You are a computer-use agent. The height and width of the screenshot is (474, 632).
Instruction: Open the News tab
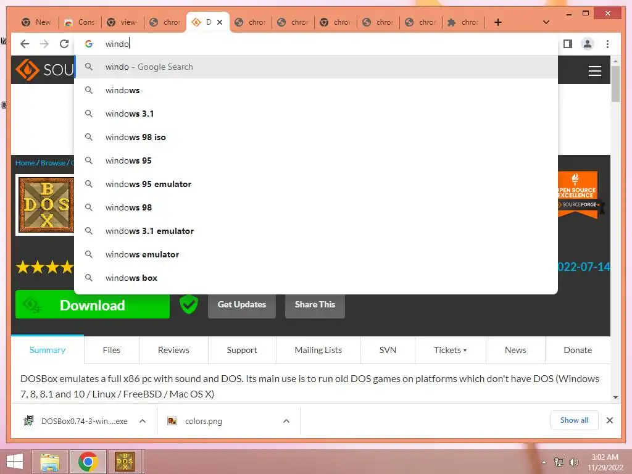click(x=515, y=350)
